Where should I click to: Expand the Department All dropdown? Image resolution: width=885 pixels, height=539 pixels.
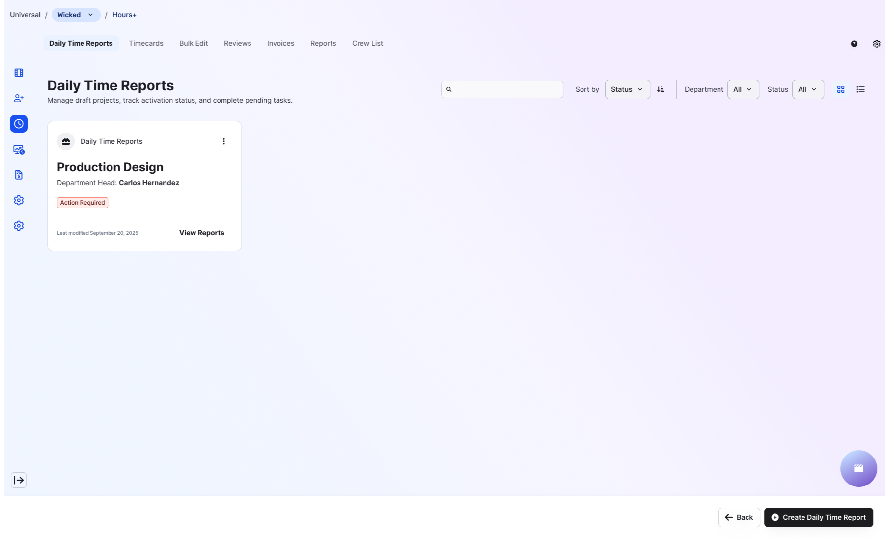(743, 89)
